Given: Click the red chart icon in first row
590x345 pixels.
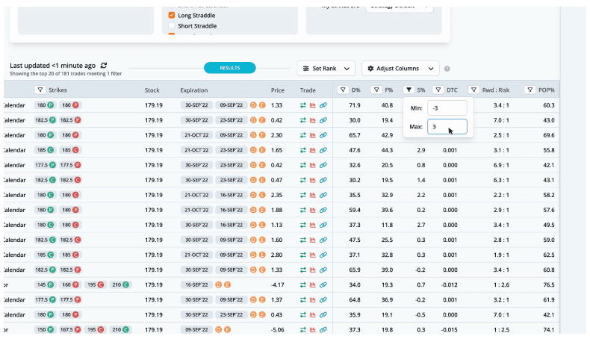Looking at the screenshot, I should pos(314,105).
